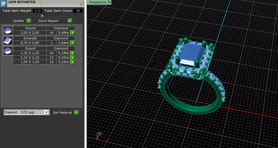
Task: Click the Gem Reporter panel icon
Action: pyautogui.click(x=4, y=3)
